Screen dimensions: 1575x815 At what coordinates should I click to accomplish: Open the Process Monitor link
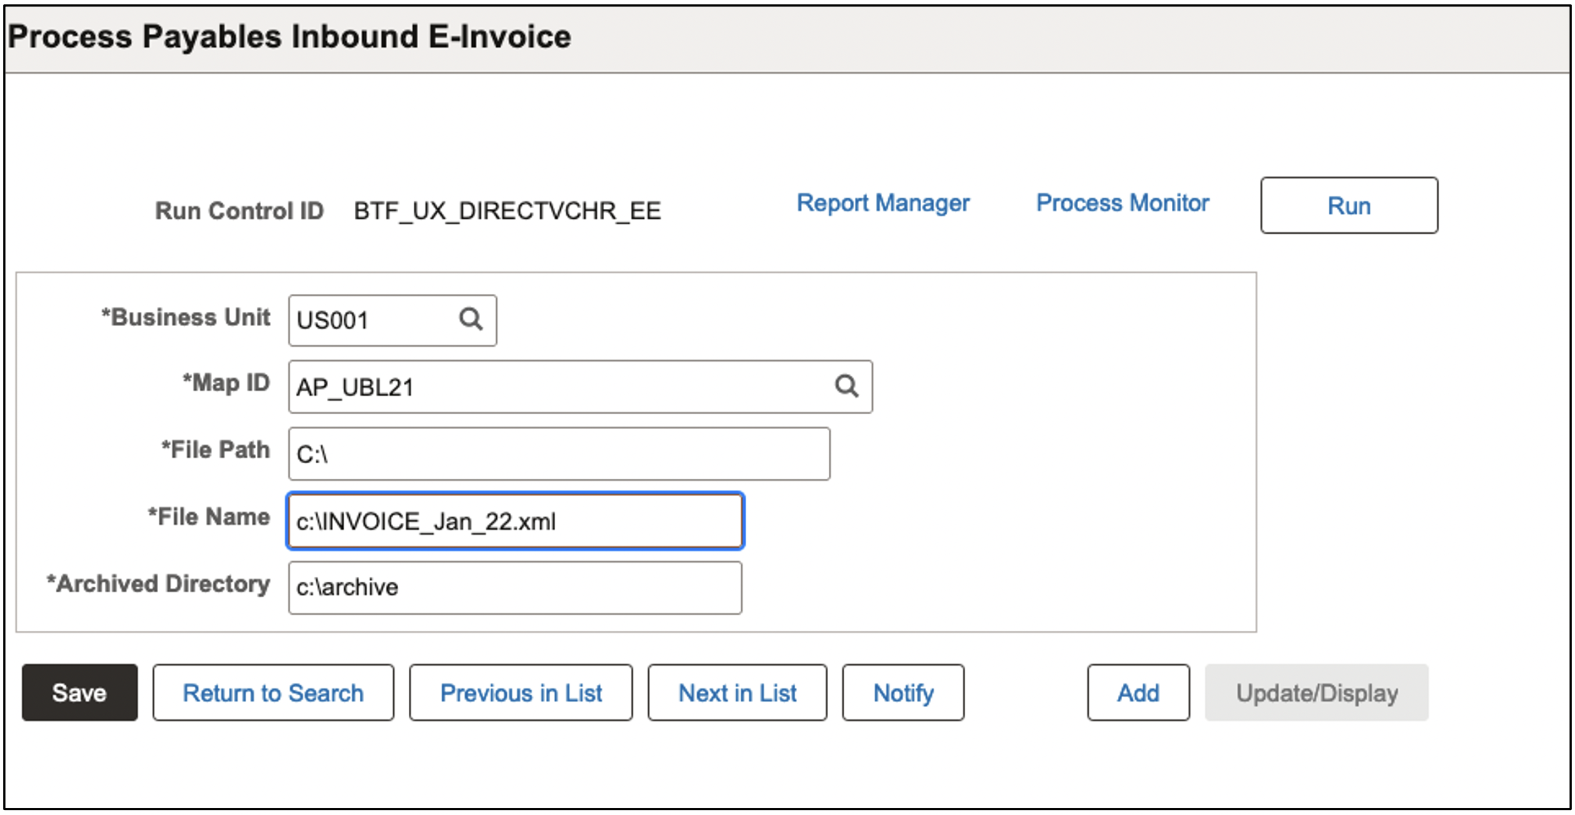click(1123, 202)
